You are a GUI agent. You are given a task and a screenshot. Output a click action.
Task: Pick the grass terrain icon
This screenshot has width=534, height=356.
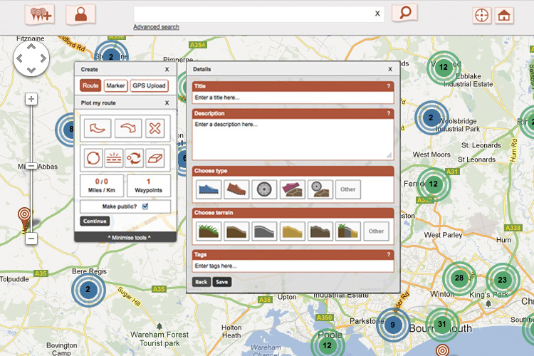click(x=207, y=231)
